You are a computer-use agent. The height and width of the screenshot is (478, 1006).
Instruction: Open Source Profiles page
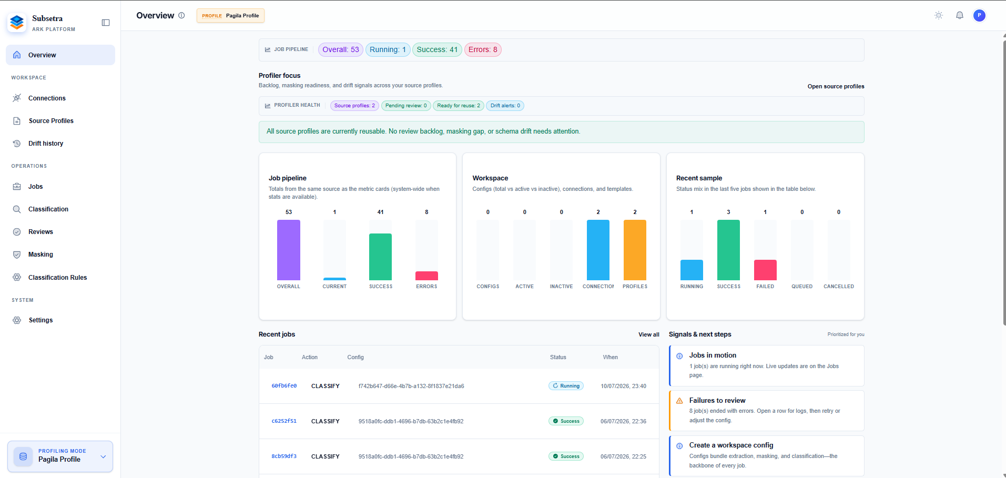coord(60,120)
